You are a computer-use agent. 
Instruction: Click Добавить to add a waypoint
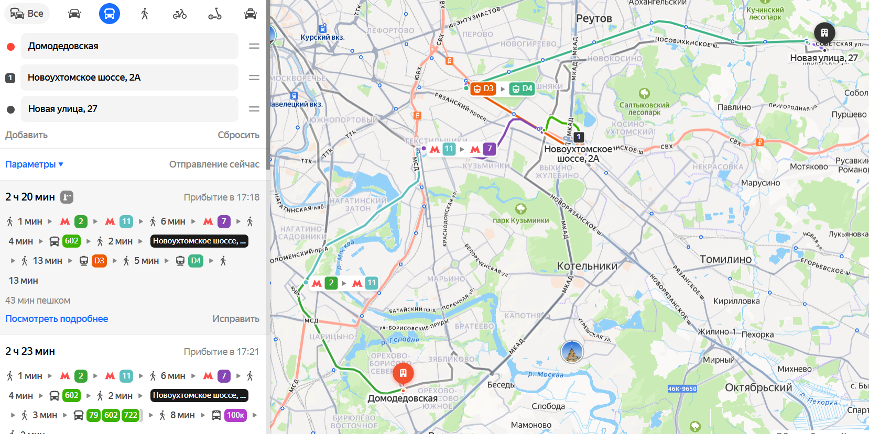(x=26, y=135)
